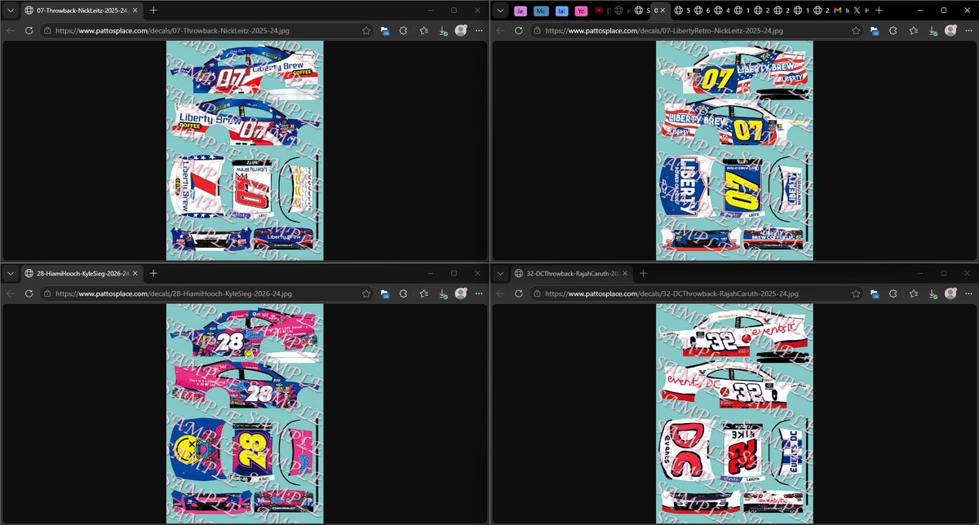Close the active tab in 07-LibertyRetro window
979x525 pixels.
pyautogui.click(x=663, y=11)
